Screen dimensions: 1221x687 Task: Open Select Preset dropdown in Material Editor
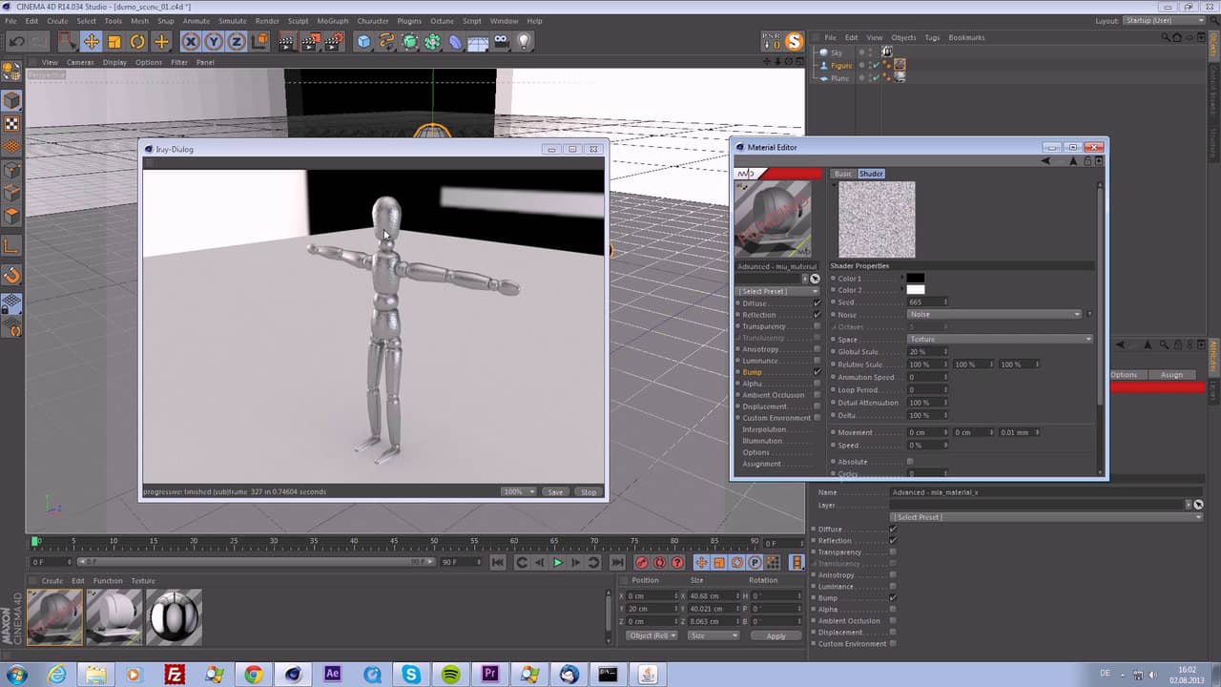click(x=777, y=291)
